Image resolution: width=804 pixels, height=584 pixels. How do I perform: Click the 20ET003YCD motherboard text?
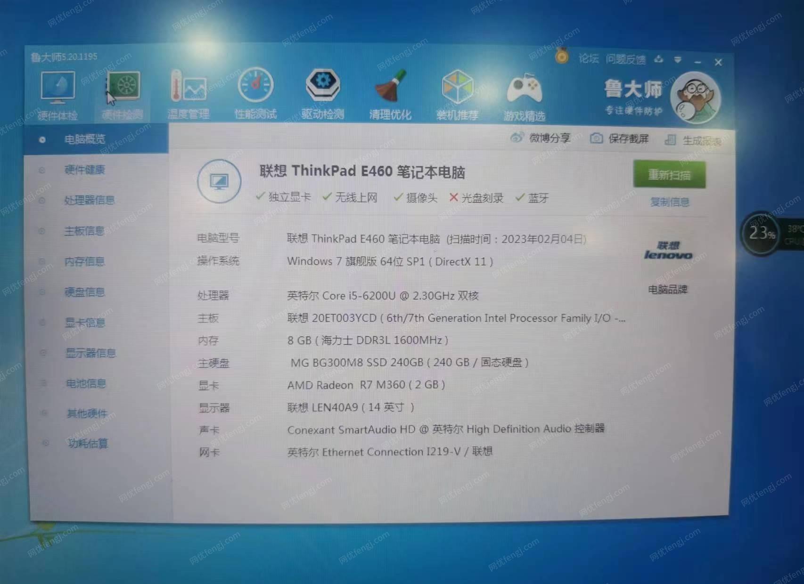(x=456, y=318)
